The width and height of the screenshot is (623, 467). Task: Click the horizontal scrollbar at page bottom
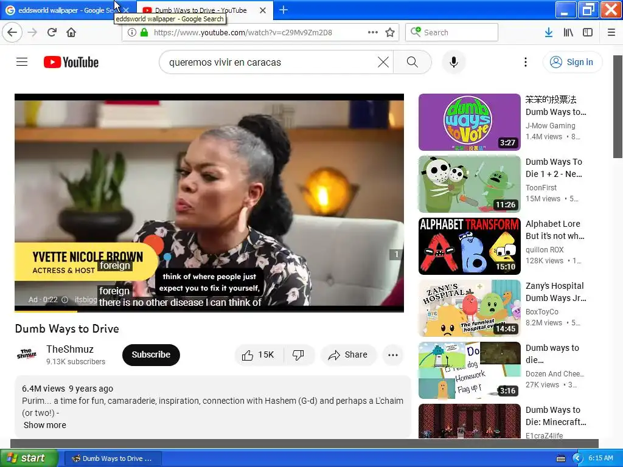pos(304,443)
